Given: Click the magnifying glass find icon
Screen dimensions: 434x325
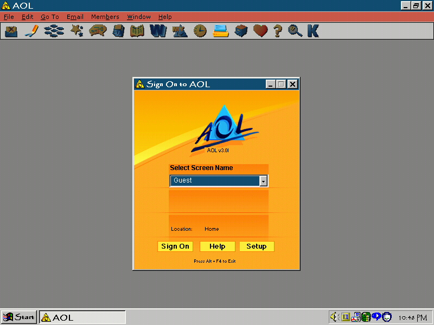Looking at the screenshot, I should (295, 31).
